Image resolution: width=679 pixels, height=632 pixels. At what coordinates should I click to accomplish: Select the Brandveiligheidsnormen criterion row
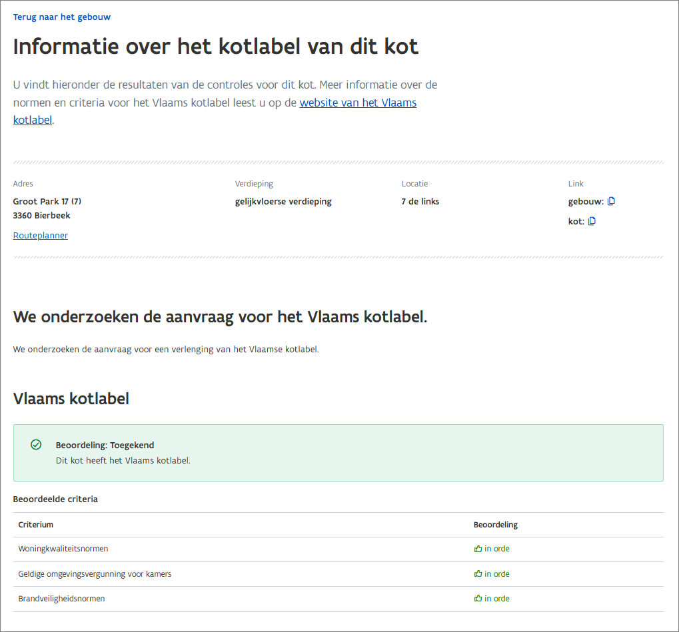click(61, 598)
